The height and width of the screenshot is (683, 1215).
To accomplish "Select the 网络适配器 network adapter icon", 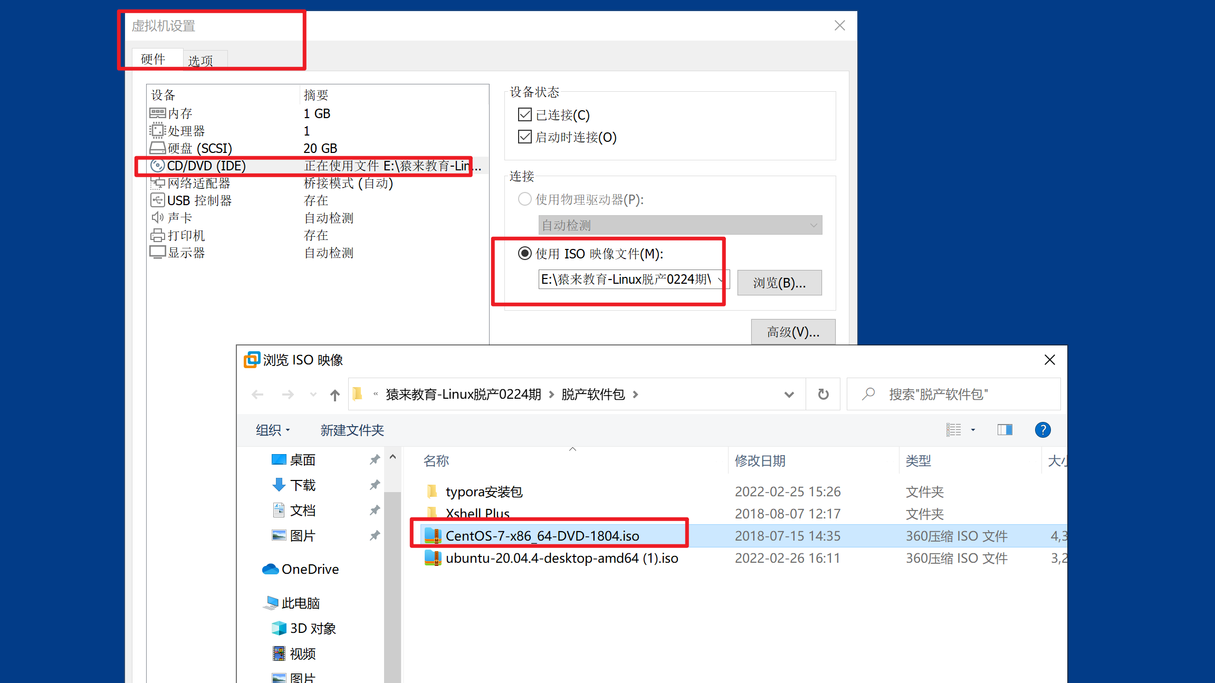I will click(157, 183).
